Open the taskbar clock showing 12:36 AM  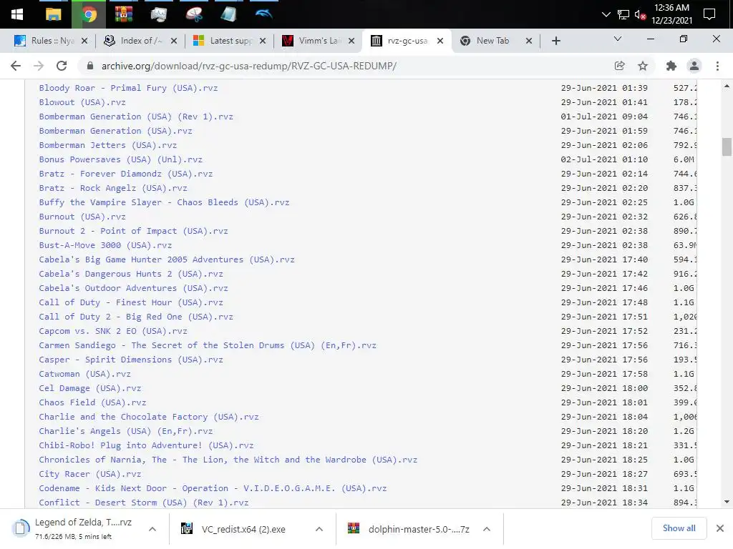pyautogui.click(x=671, y=14)
